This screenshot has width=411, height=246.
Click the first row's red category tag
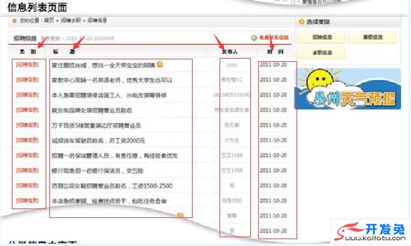(28, 65)
